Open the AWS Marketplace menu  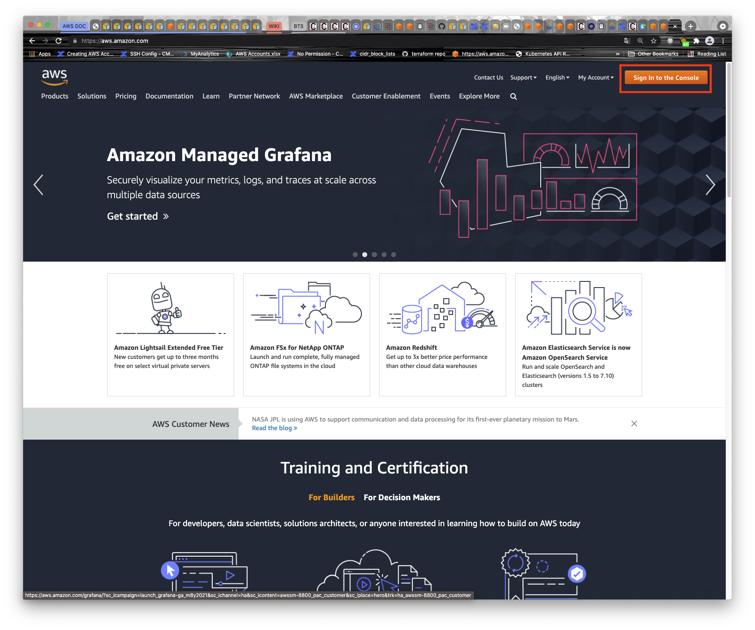tap(316, 96)
